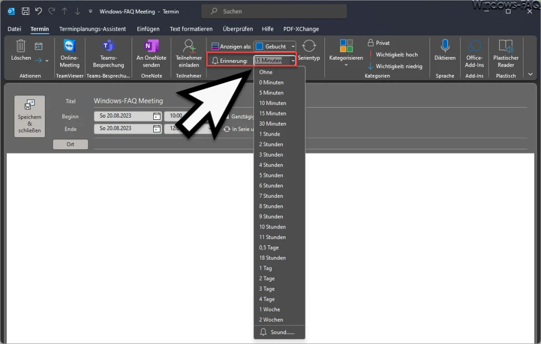This screenshot has width=541, height=344.
Task: Expand the Aktionen forward arrow dropdown
Action: 47,61
